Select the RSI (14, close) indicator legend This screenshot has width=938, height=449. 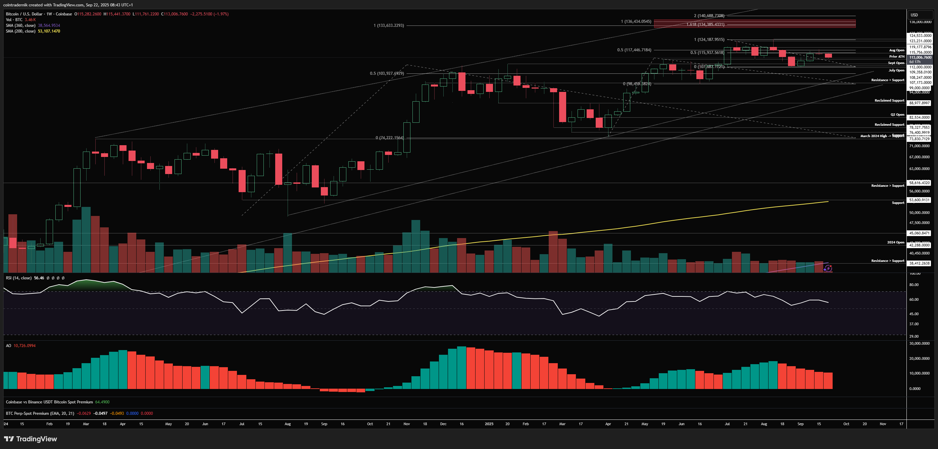coord(18,278)
